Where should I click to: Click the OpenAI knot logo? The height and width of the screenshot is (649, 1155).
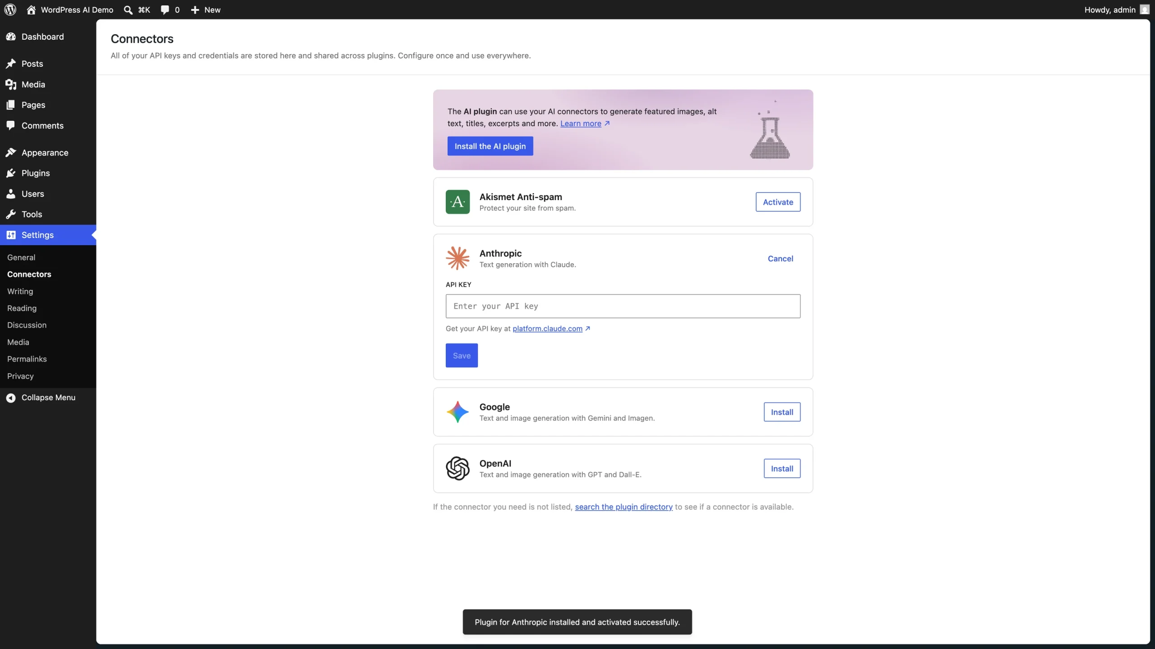click(457, 468)
